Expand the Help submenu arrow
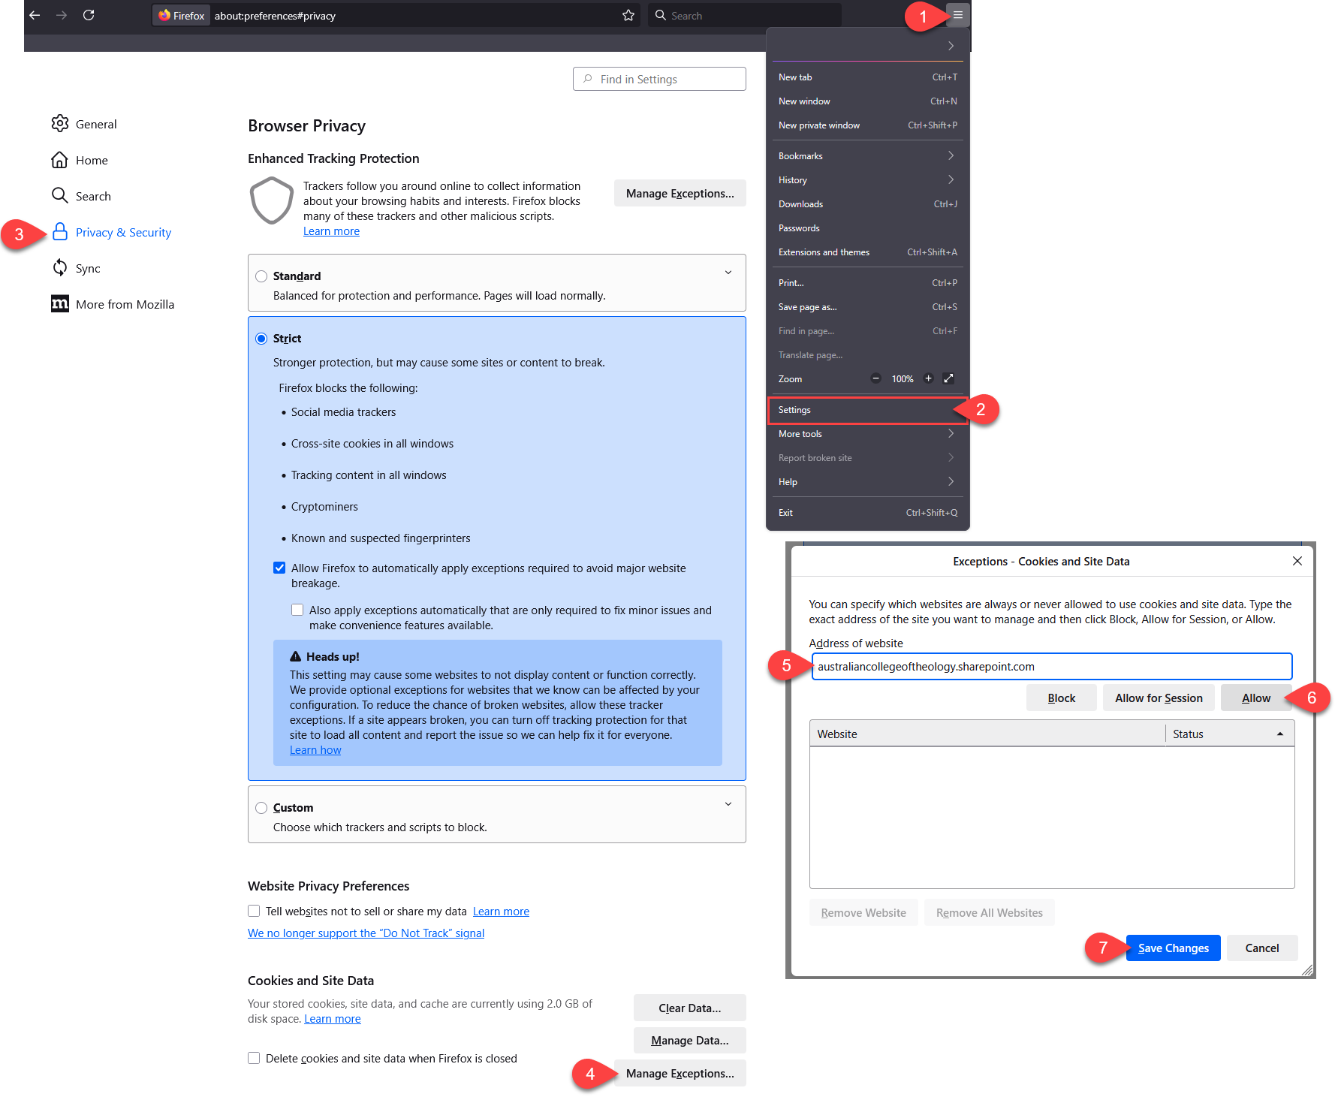The width and height of the screenshot is (1335, 1097). coord(951,481)
